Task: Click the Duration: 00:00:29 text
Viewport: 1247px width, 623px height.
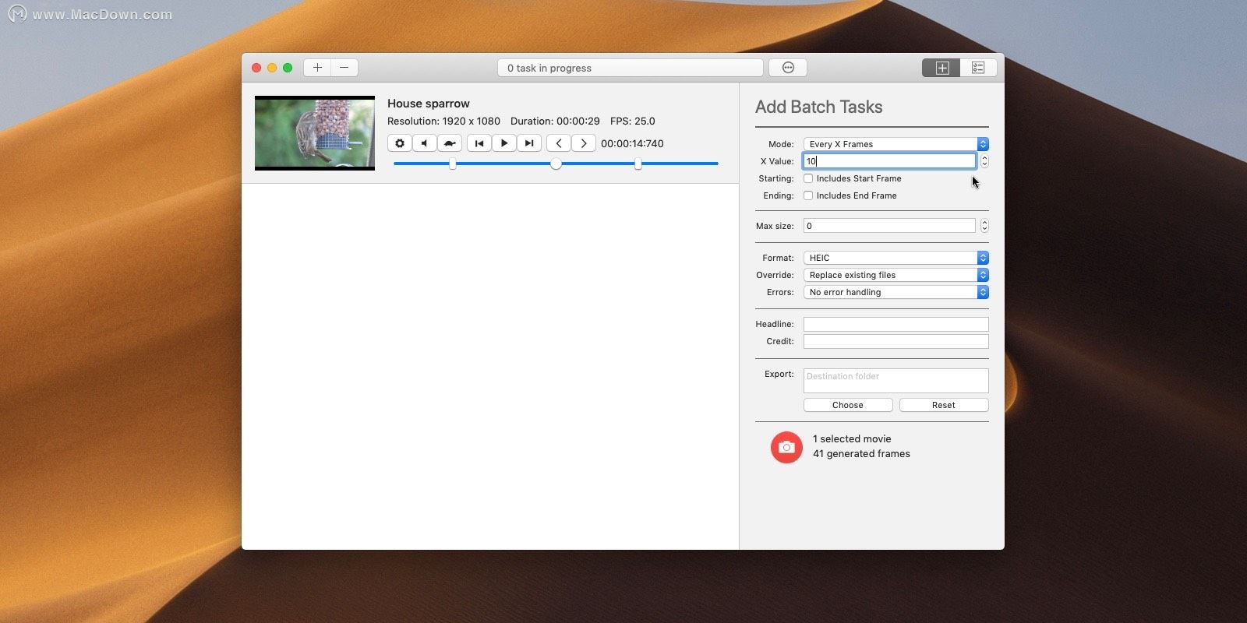Action: pyautogui.click(x=555, y=121)
